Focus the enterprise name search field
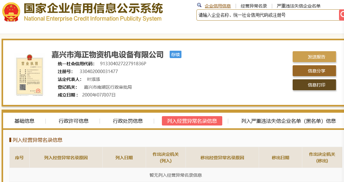Image resolution: width=344 pixels, height=182 pixels. pos(268,15)
